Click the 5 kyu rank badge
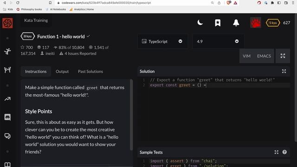 pyautogui.click(x=273, y=23)
